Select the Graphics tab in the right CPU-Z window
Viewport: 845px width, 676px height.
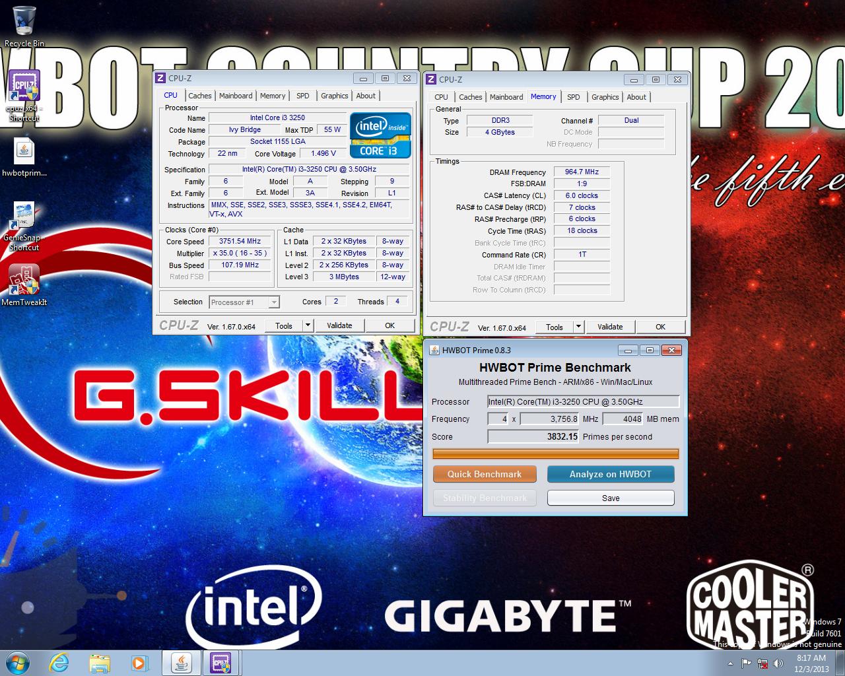point(605,97)
